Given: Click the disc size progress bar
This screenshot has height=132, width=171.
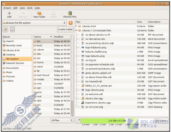Looking at the screenshot, I should [x=117, y=121].
